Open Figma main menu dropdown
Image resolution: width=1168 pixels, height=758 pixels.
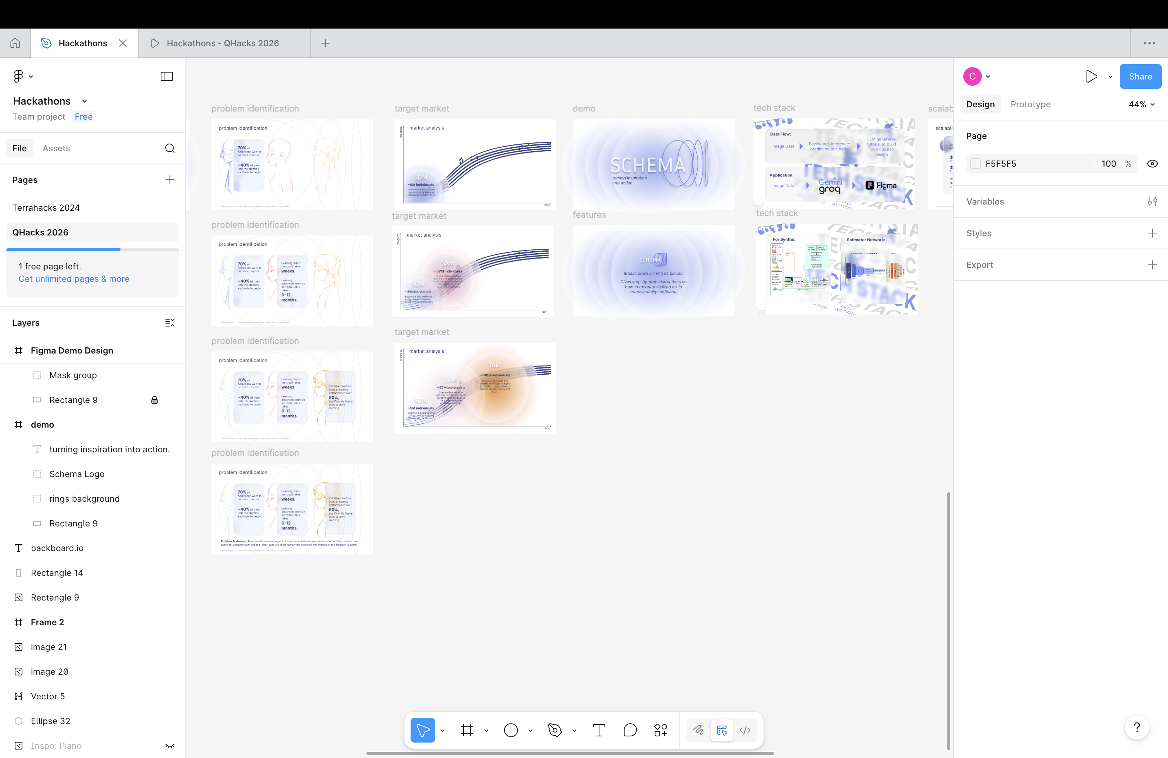click(x=22, y=76)
